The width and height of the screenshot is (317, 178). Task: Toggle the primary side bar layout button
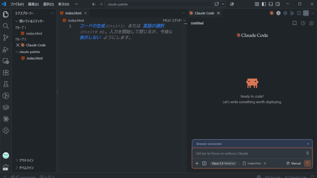pos(264,4)
